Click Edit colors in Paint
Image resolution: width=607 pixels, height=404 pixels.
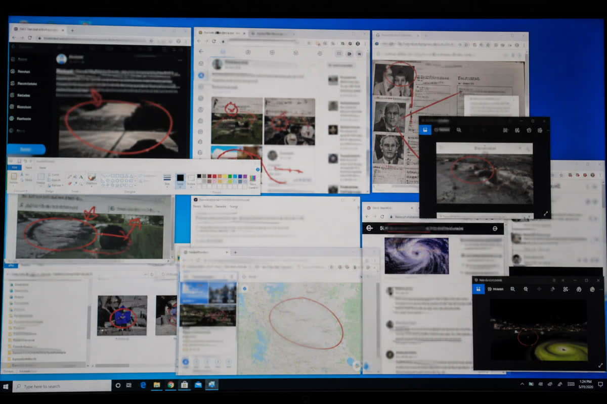pos(252,181)
